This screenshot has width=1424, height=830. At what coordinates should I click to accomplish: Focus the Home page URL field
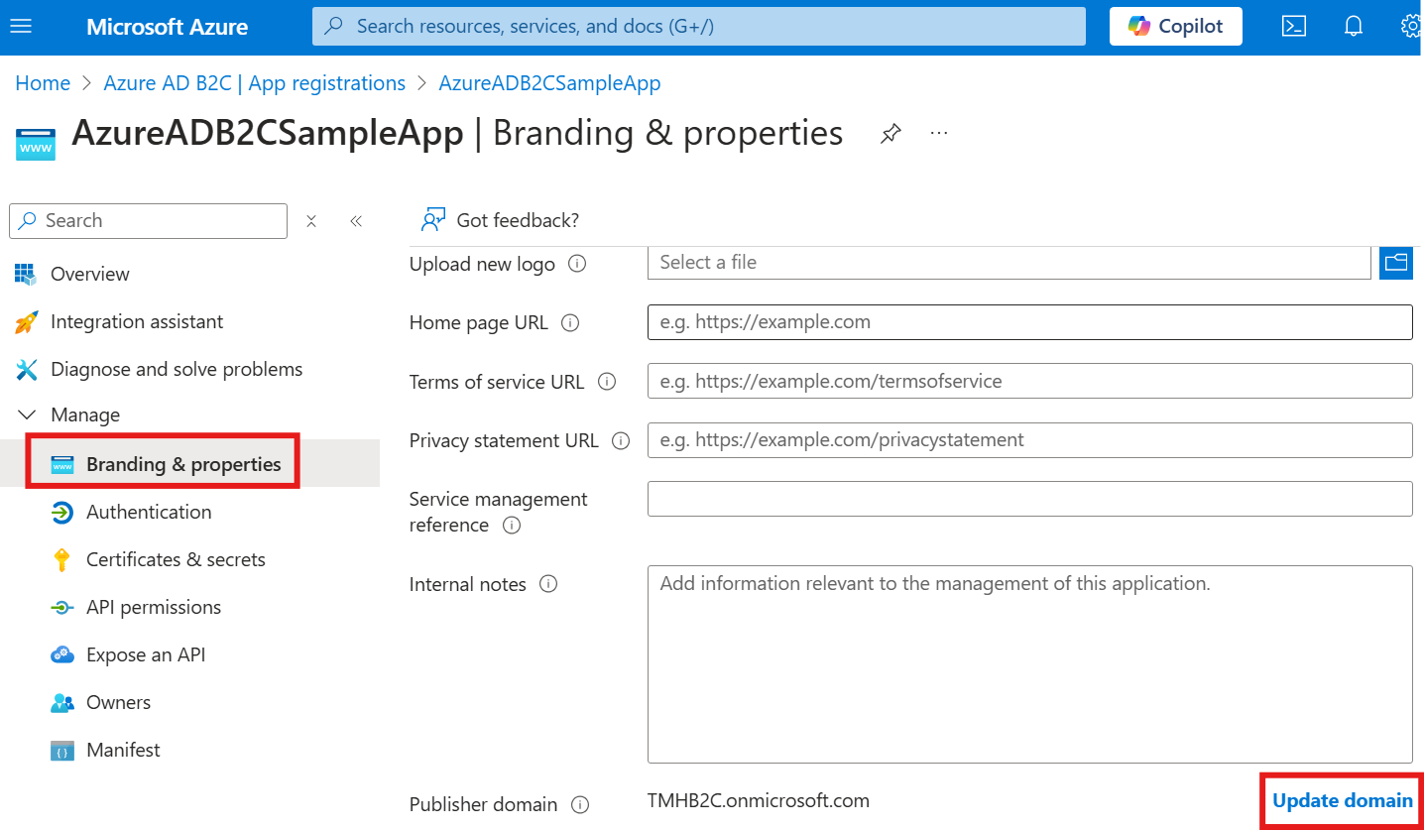[1029, 321]
